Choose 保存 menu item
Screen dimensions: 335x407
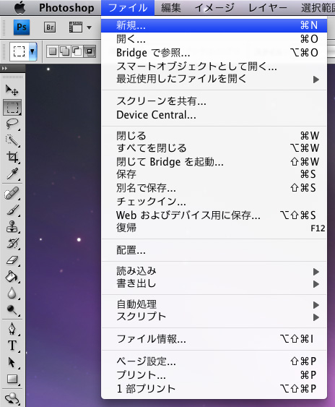pyautogui.click(x=214, y=174)
